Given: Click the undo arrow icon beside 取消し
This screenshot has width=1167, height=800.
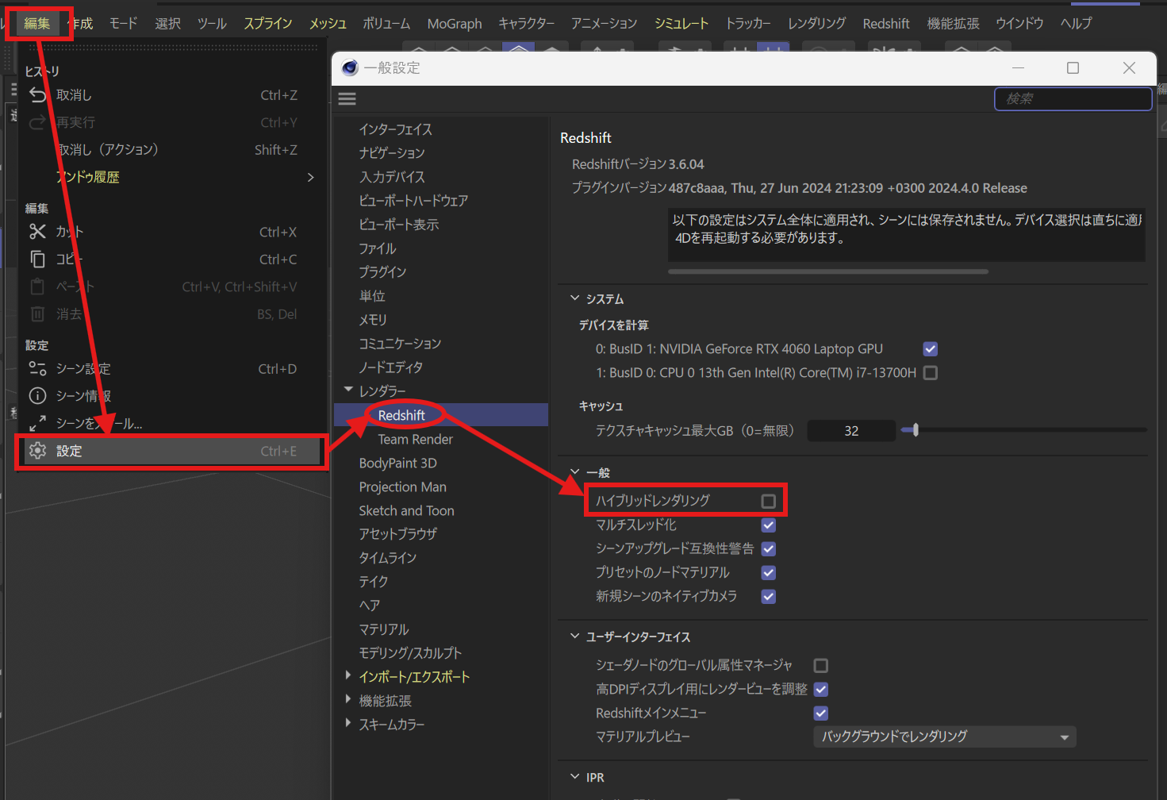Looking at the screenshot, I should coord(37,95).
